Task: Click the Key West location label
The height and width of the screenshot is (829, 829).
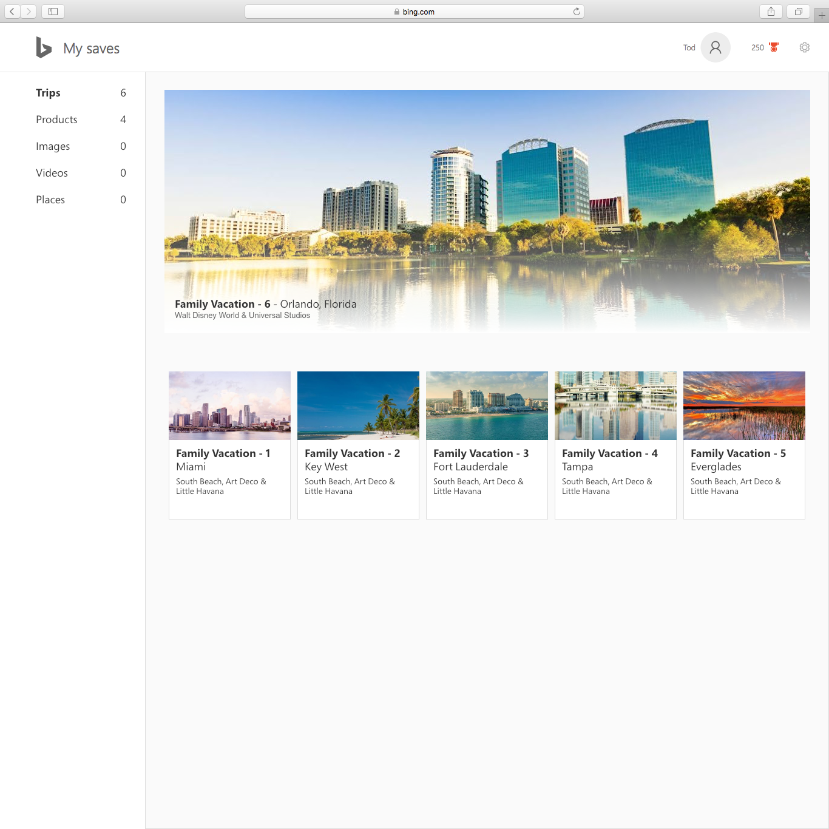Action: (326, 467)
